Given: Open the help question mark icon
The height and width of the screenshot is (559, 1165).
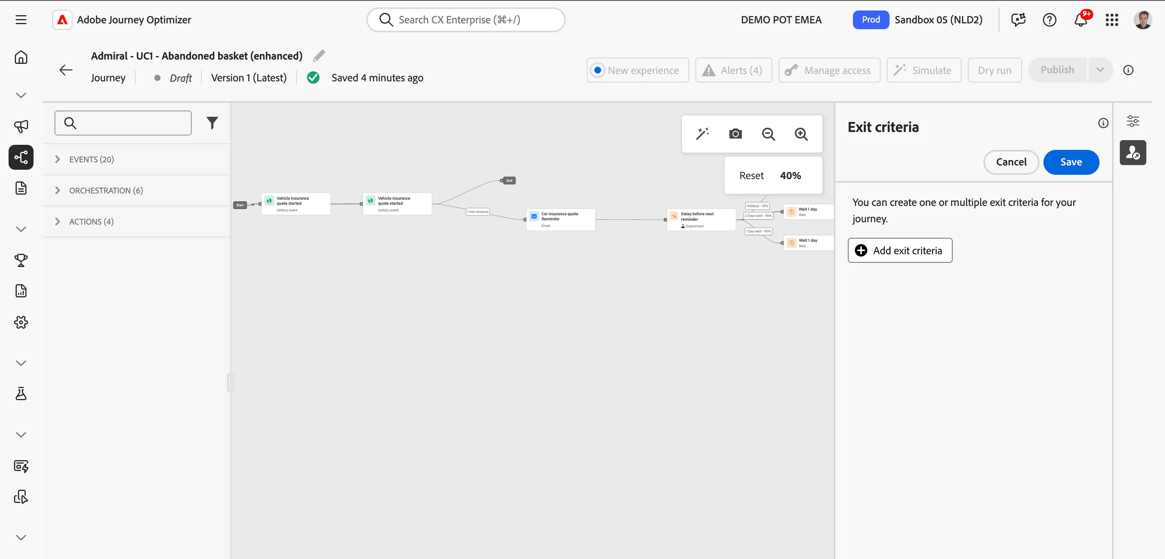Looking at the screenshot, I should click(x=1049, y=19).
